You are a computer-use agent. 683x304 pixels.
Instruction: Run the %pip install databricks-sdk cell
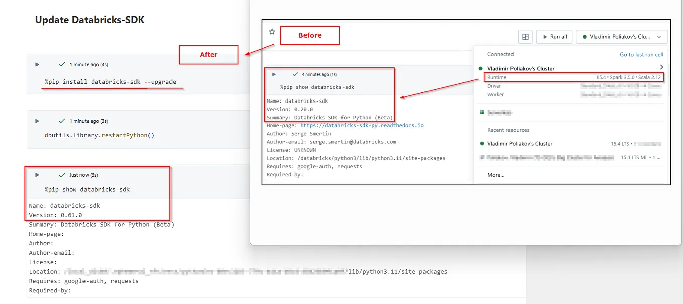pyautogui.click(x=37, y=64)
